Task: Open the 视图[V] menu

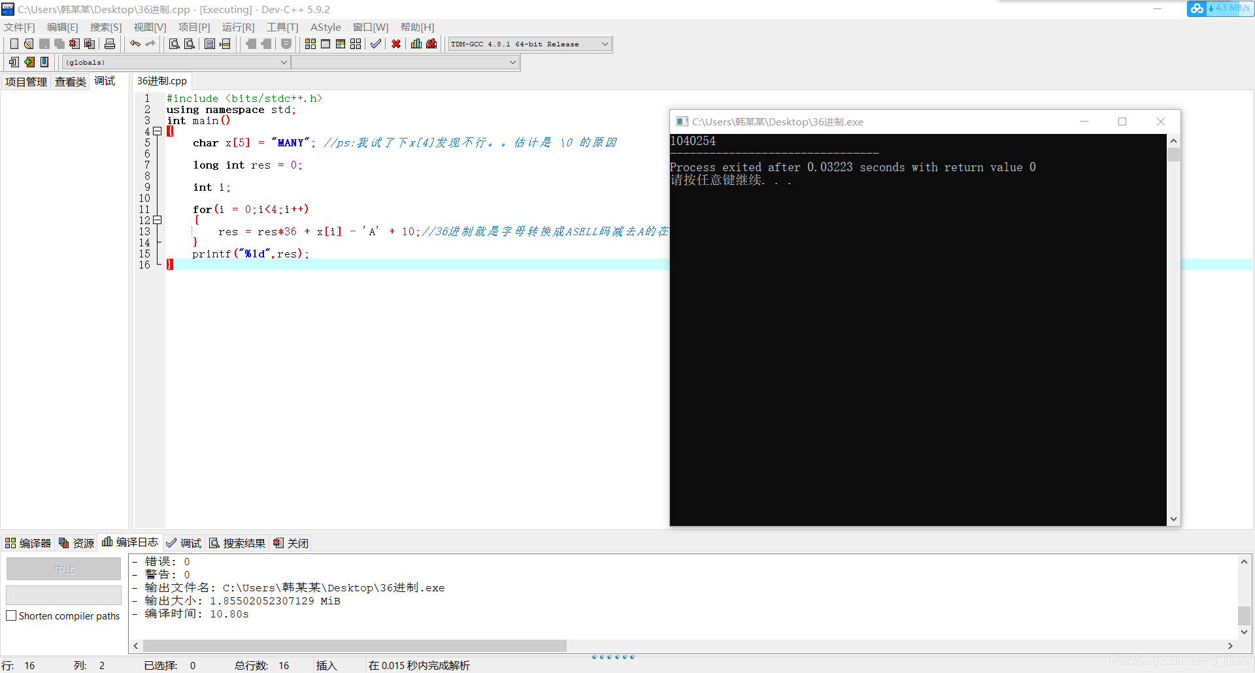Action: point(150,27)
